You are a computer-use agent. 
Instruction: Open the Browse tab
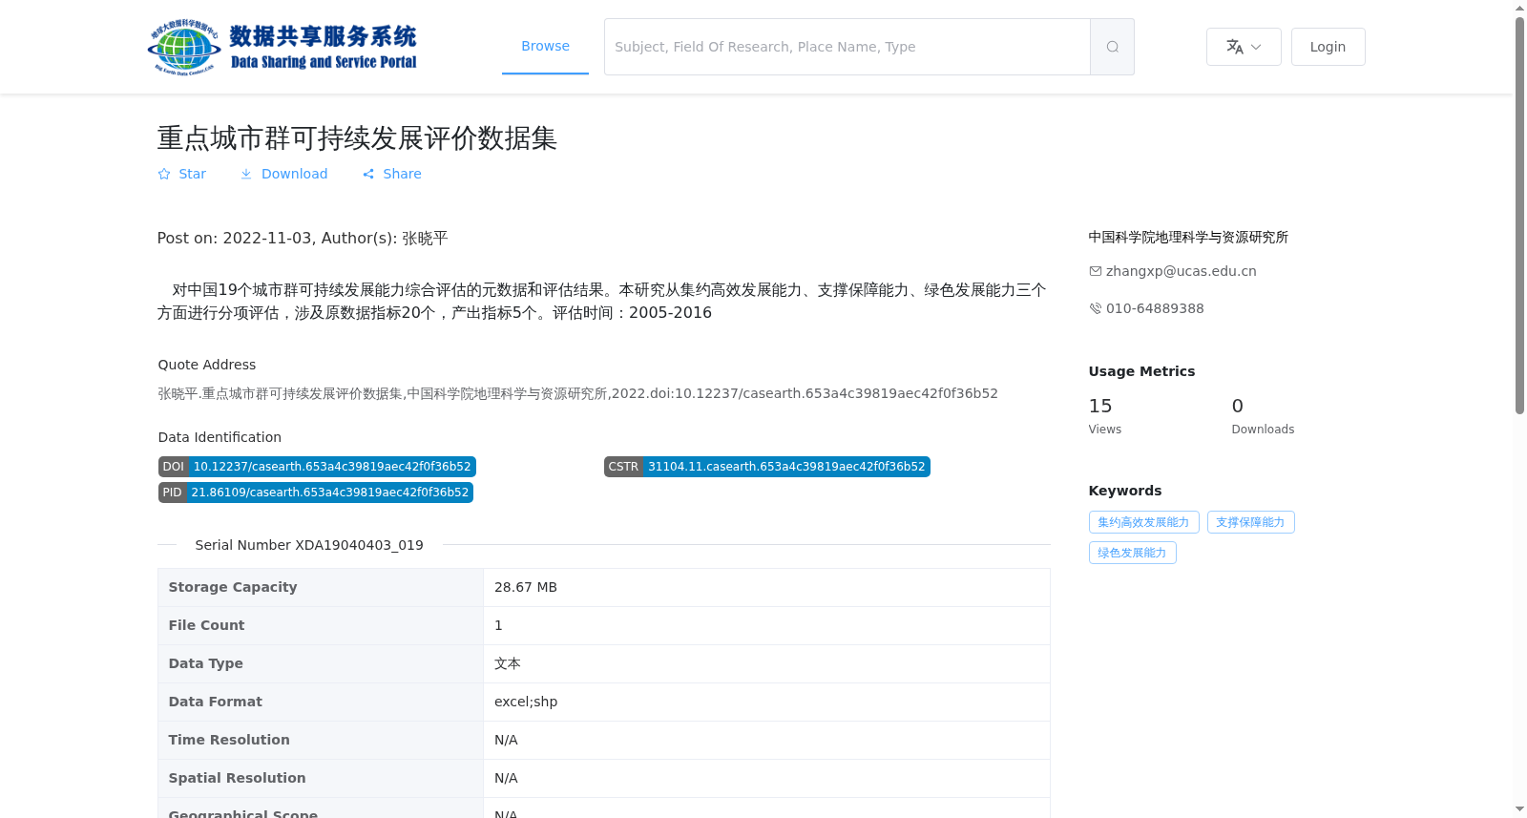pos(545,46)
